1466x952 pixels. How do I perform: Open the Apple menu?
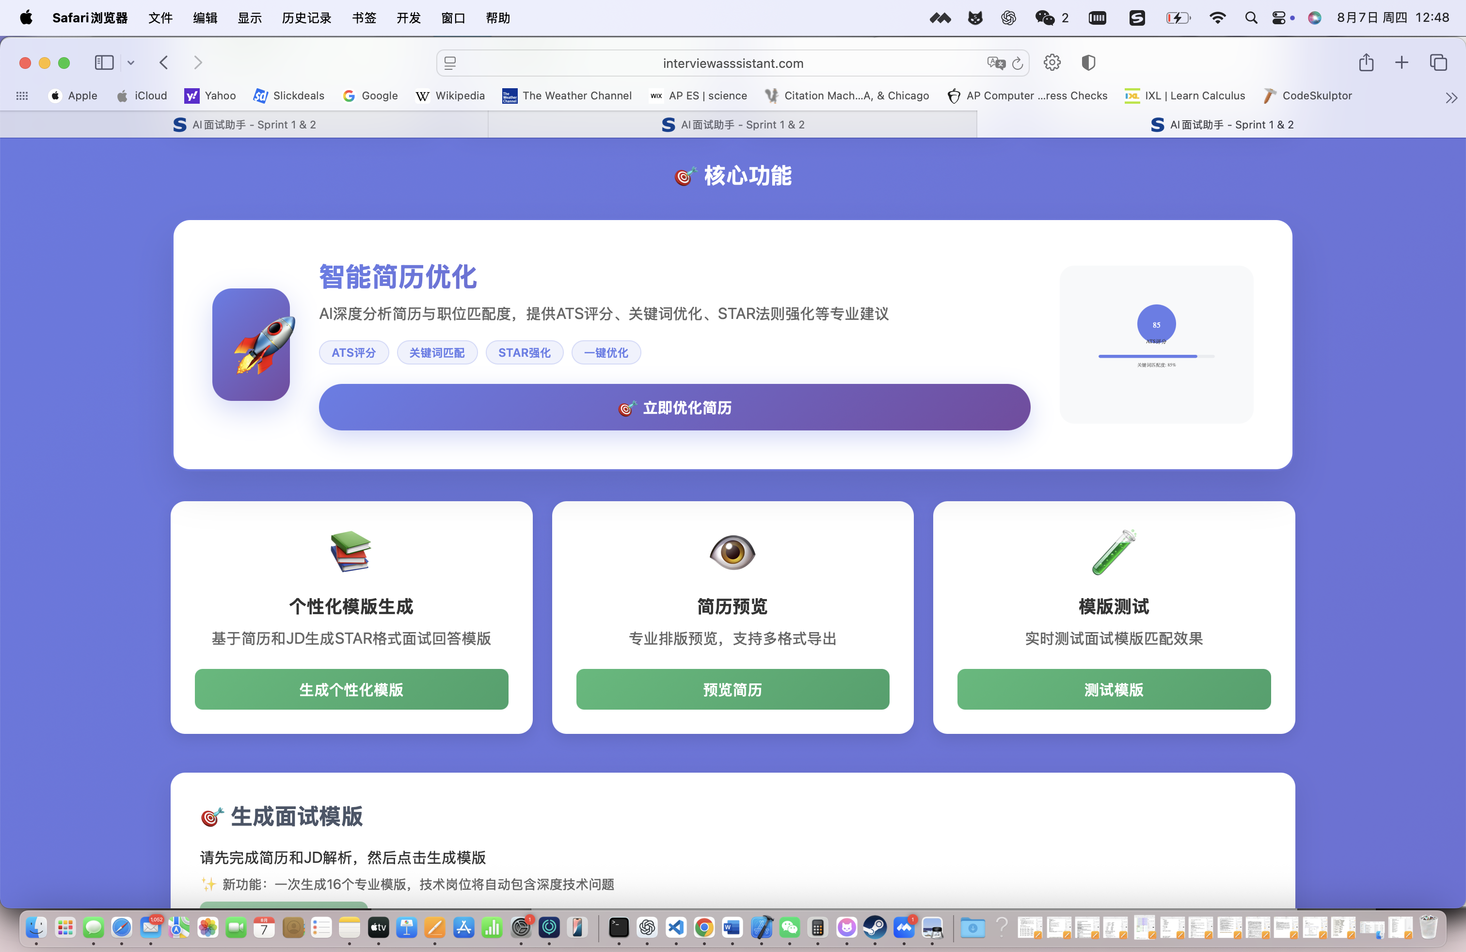pos(26,18)
